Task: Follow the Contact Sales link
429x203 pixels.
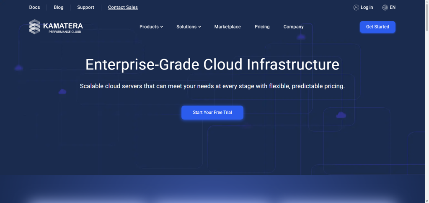Action: 123,8
